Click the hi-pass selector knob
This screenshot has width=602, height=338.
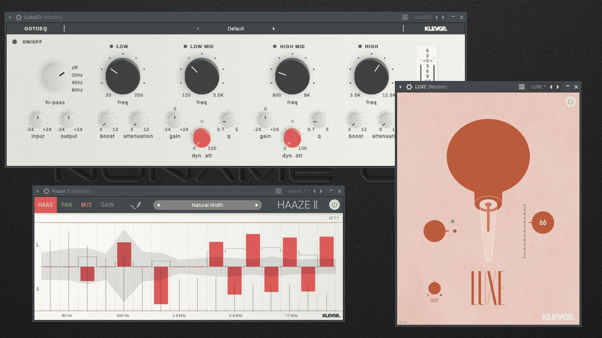55,77
